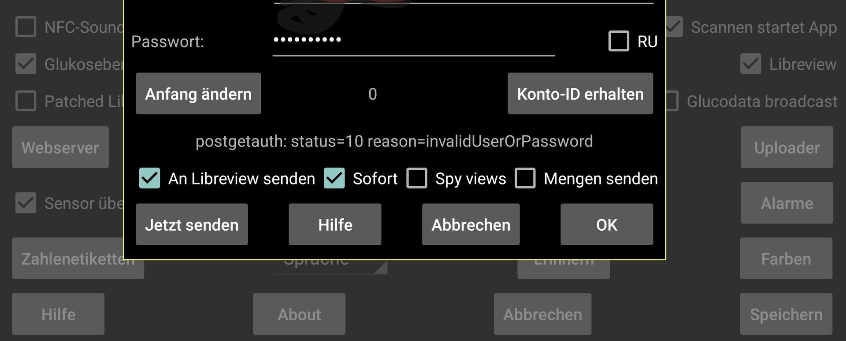
Task: Click the Anfang ändern button
Action: point(198,94)
